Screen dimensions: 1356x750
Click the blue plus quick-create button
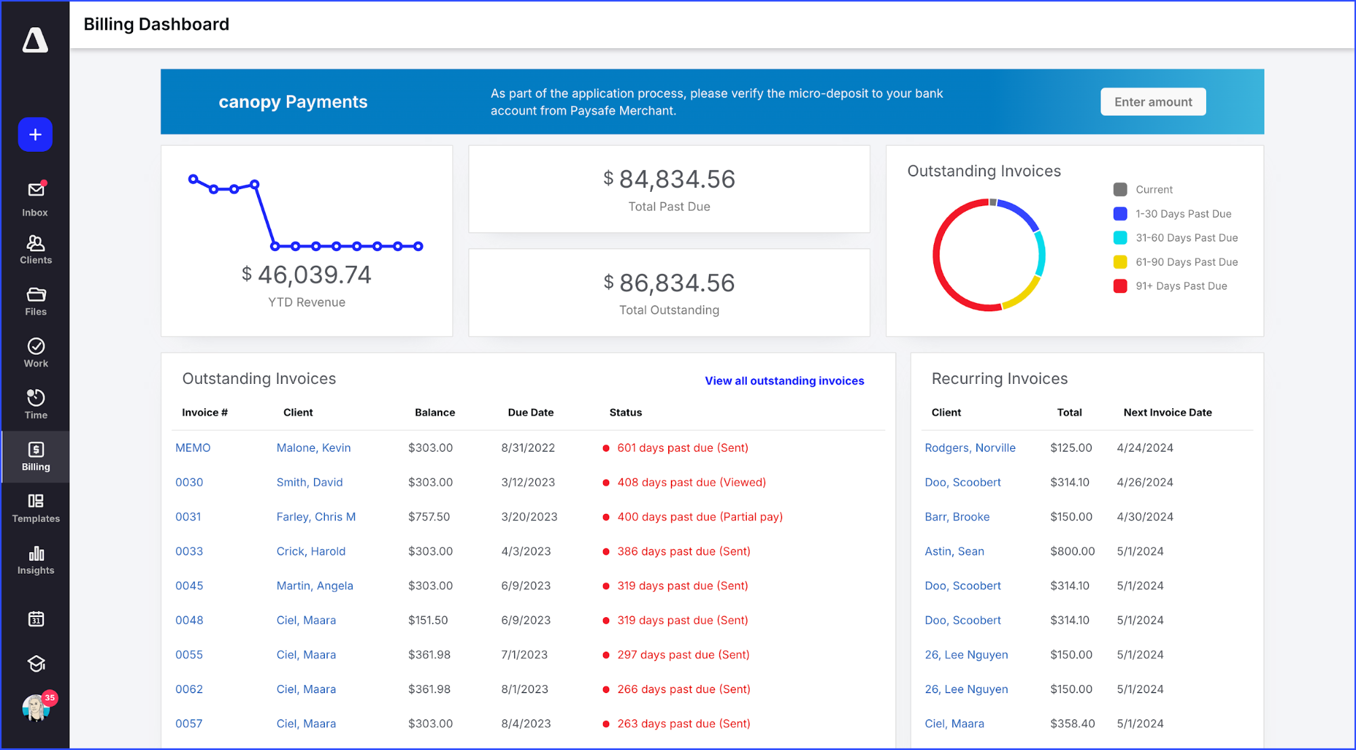35,134
